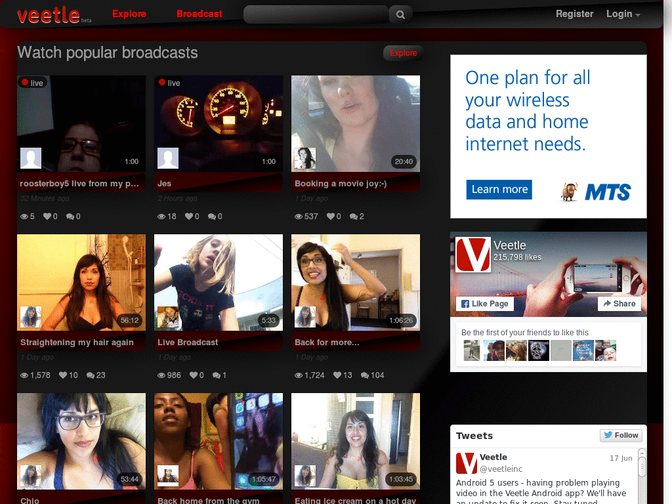
Task: Click the heart icon under Booking a movie joy
Action: pos(331,216)
